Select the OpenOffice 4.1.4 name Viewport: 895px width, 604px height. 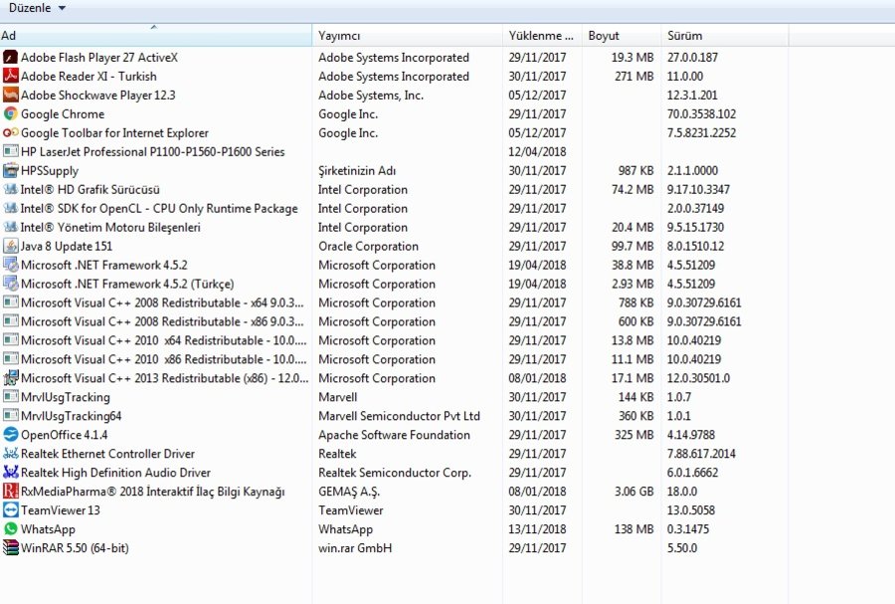pos(65,435)
